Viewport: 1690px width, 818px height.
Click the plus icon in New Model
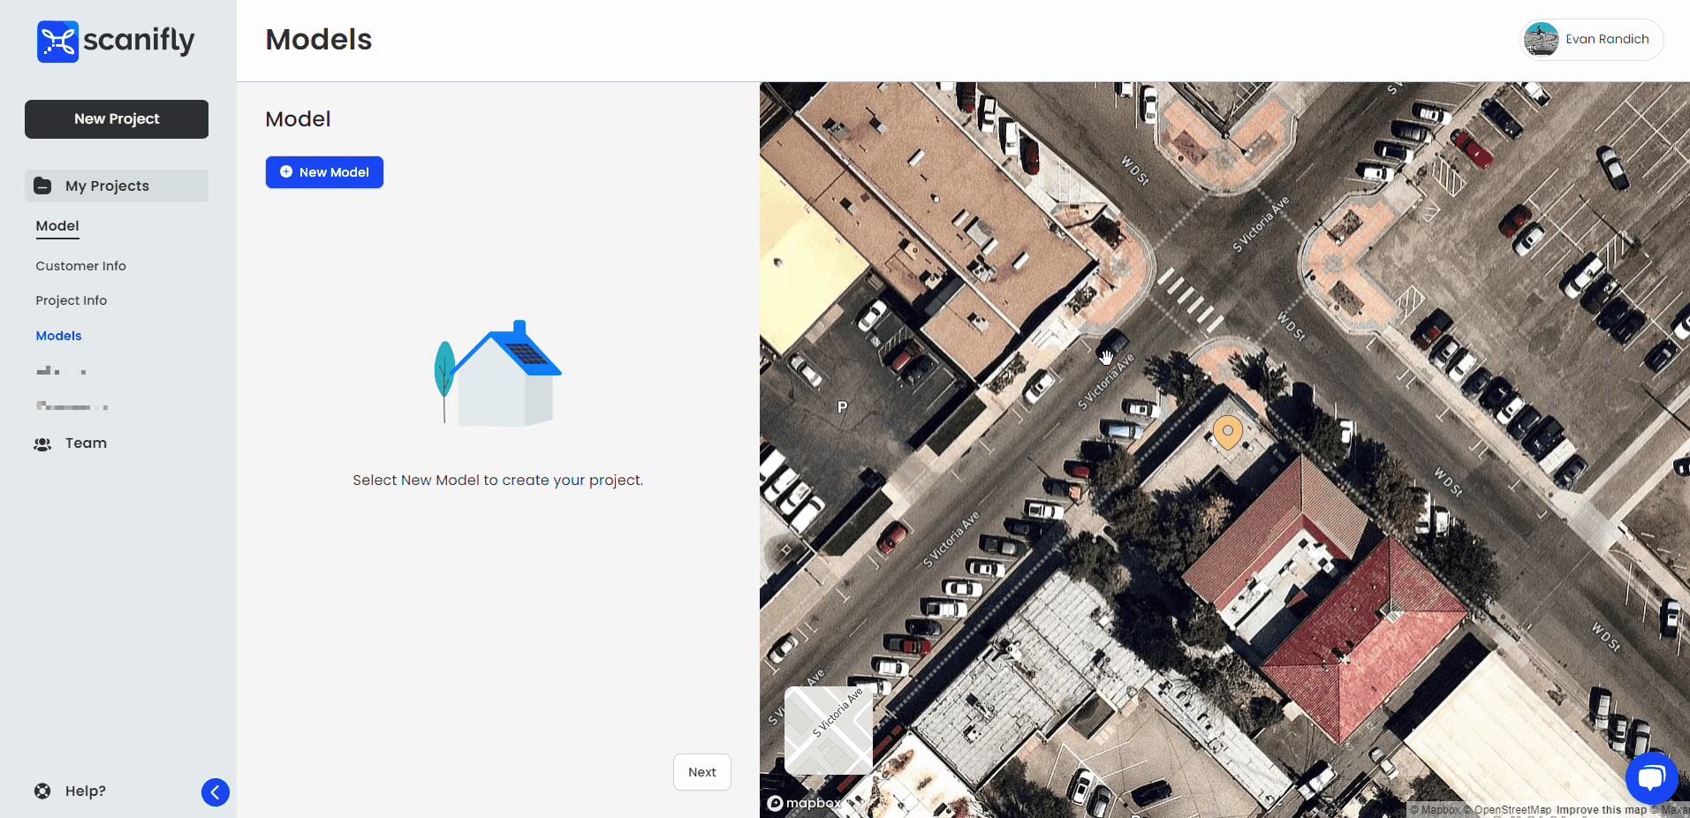click(286, 172)
